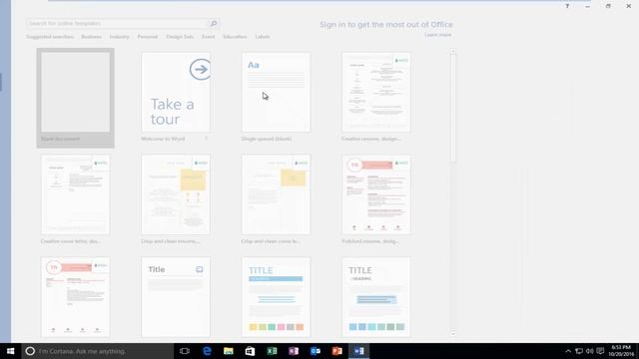639x359 pixels.
Task: Click Sign in to get the most out of Office
Action: click(x=386, y=24)
